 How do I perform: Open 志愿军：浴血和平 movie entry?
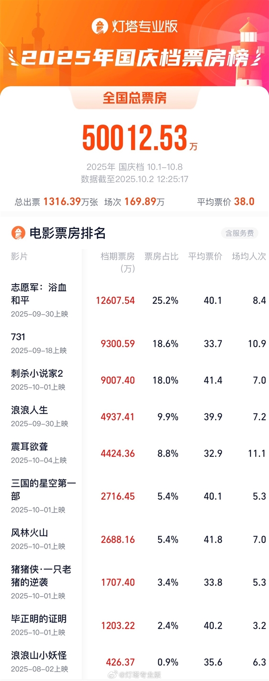(36, 294)
